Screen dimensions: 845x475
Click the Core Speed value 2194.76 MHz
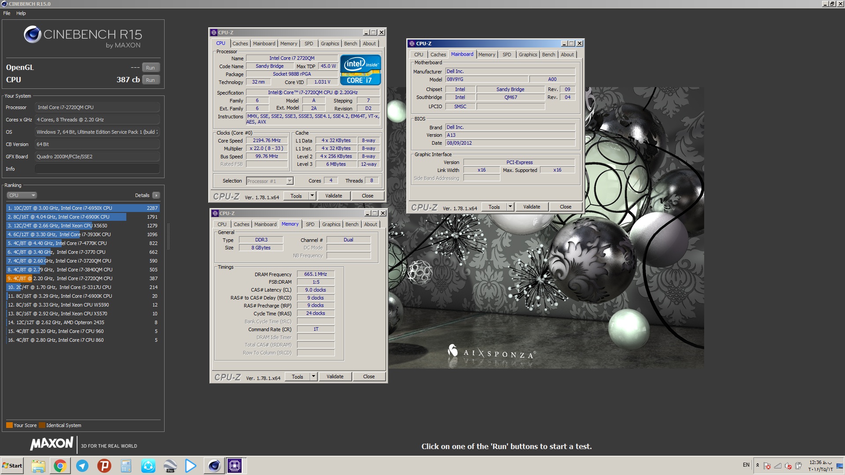pos(267,140)
